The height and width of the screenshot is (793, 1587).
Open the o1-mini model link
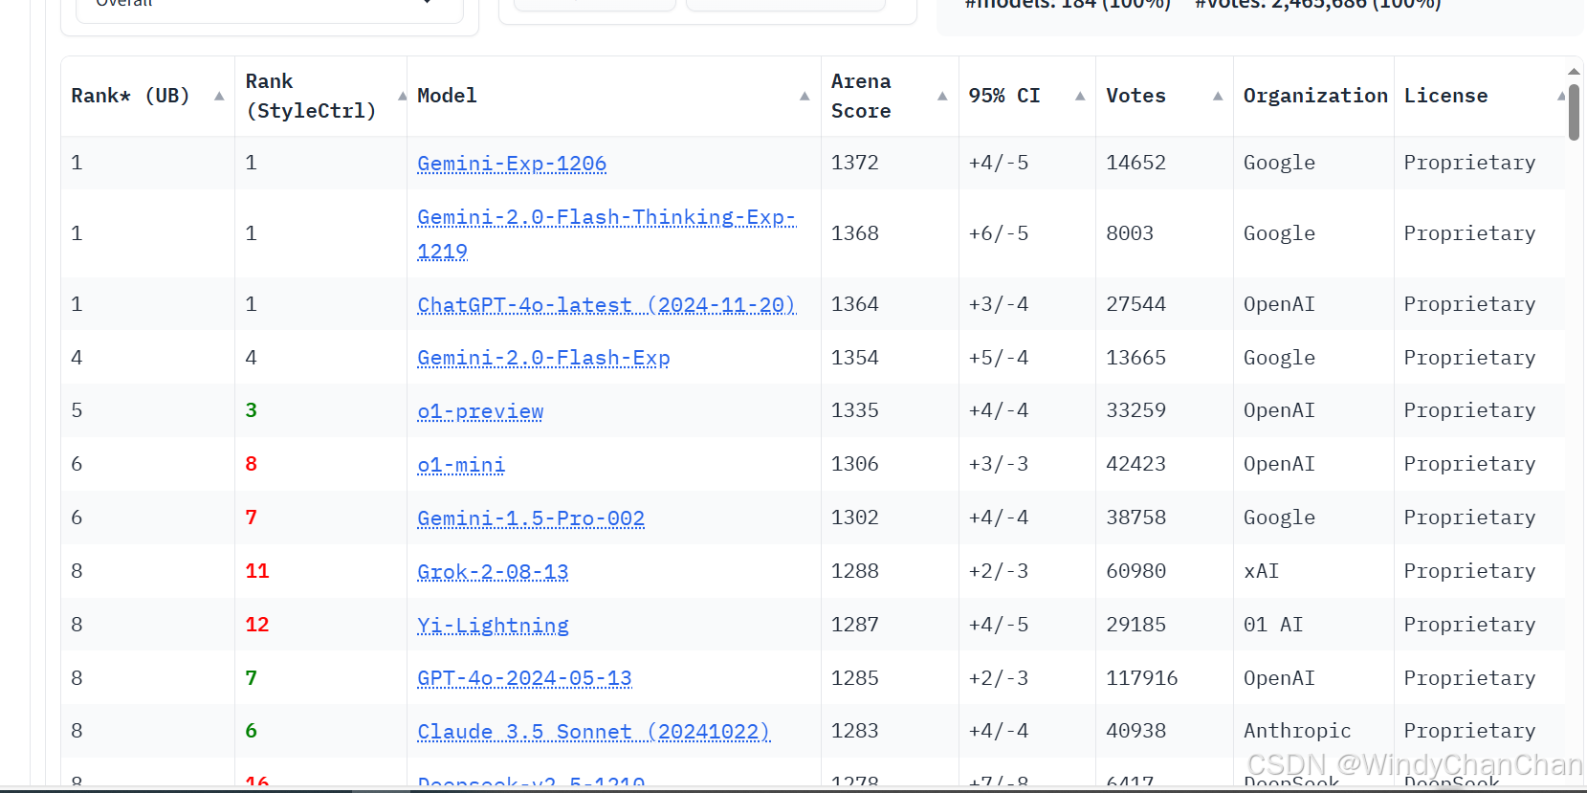[x=461, y=466]
